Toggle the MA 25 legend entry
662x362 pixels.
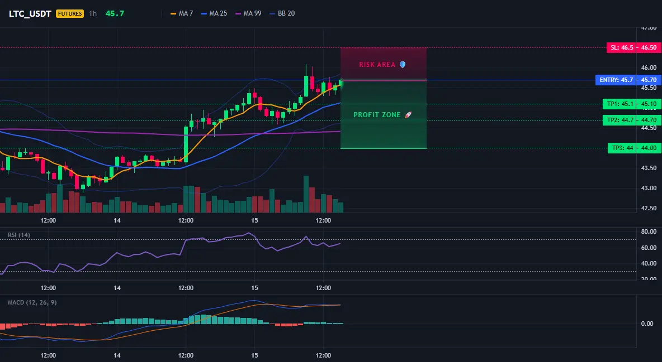click(214, 13)
